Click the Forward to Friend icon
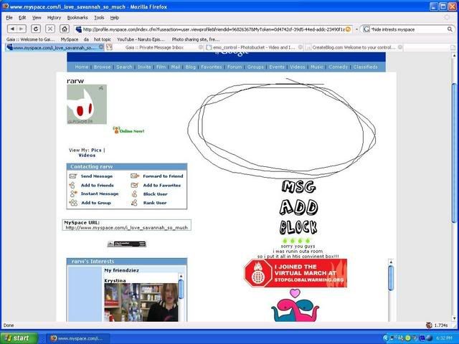 click(x=135, y=176)
